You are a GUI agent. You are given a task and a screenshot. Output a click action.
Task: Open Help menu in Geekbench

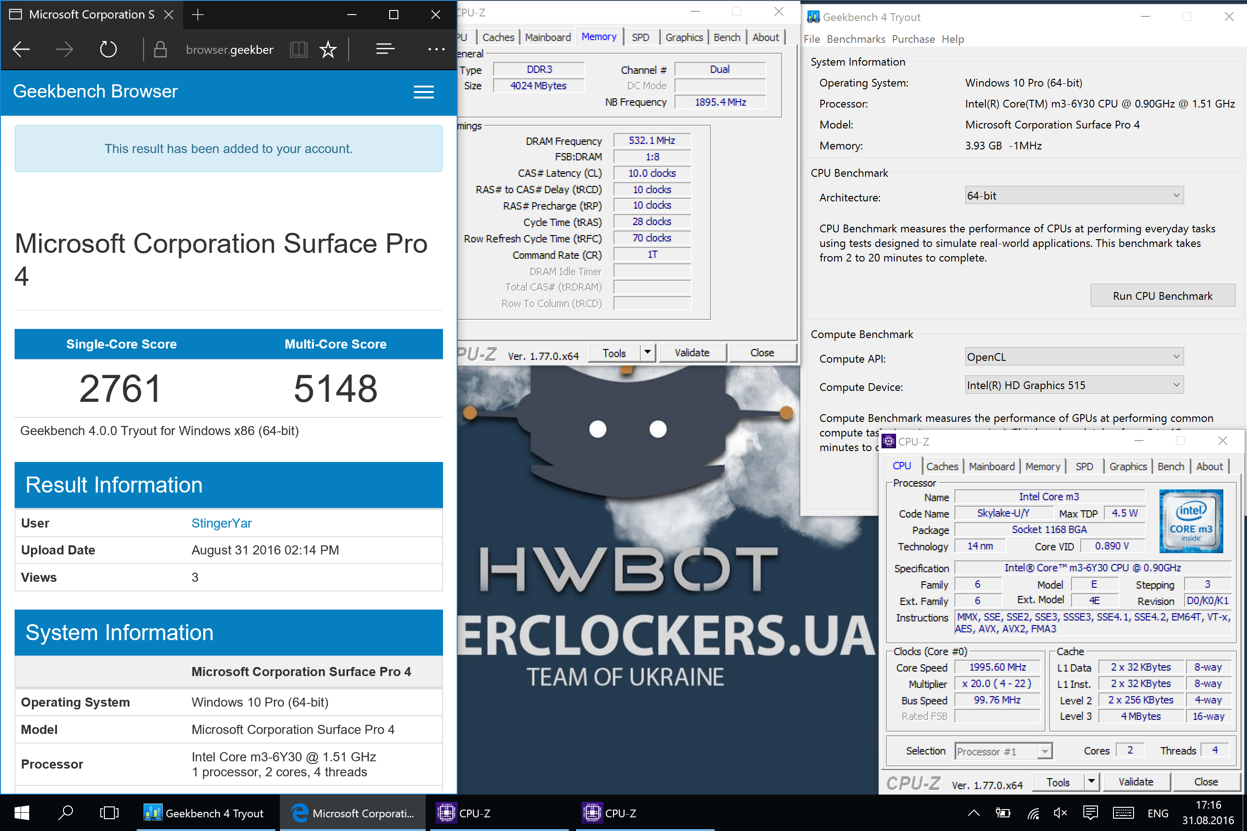pyautogui.click(x=953, y=39)
